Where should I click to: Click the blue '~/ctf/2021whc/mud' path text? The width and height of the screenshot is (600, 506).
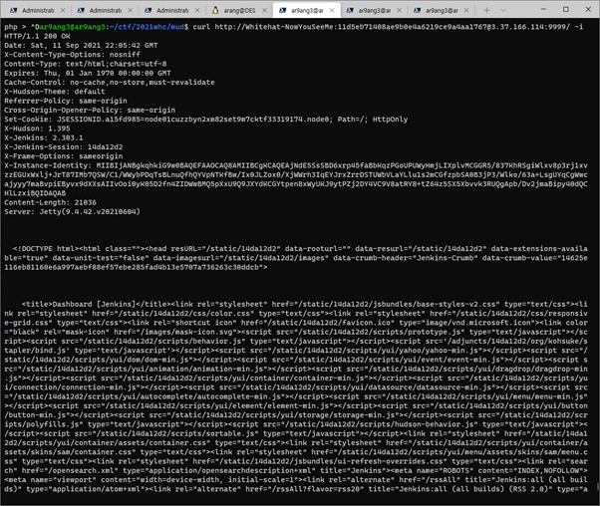pos(147,27)
